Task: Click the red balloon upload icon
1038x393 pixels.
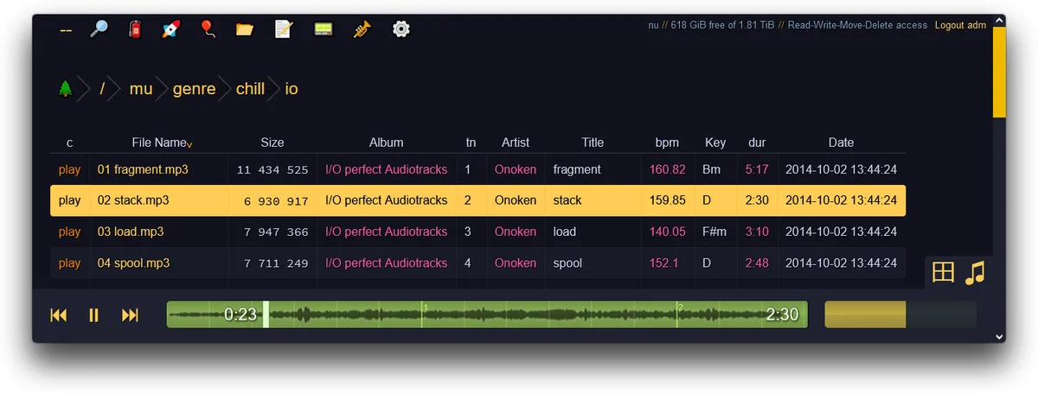Action: coord(208,29)
